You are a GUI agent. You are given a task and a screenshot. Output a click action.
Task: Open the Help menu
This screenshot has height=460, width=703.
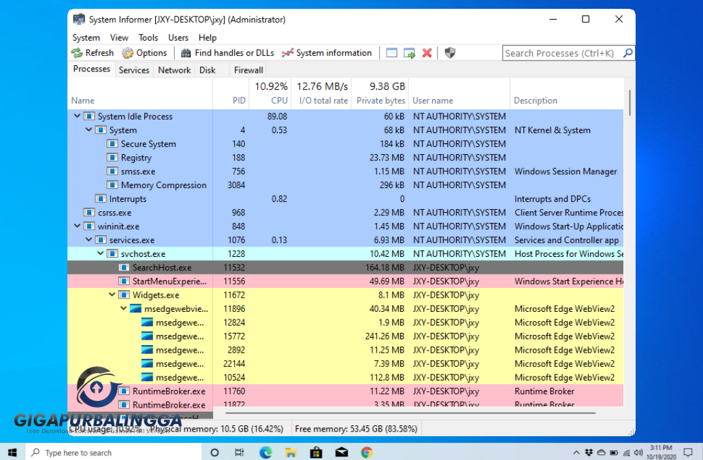[x=208, y=37]
